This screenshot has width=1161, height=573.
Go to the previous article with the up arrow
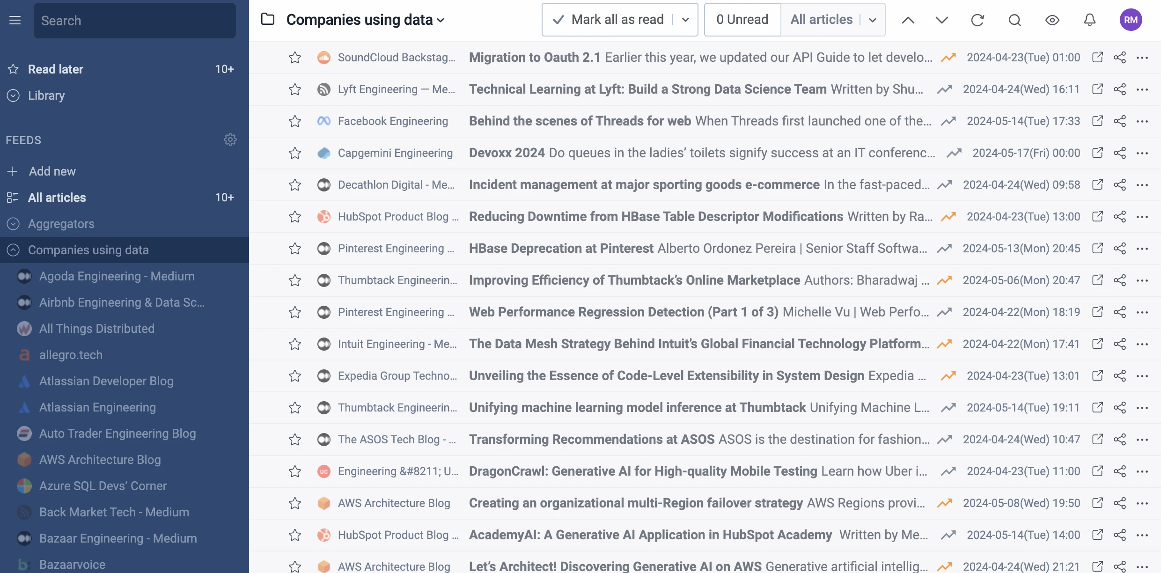908,20
